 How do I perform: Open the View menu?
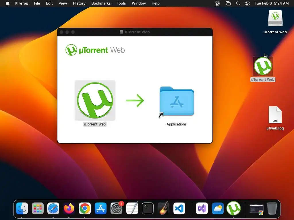click(x=63, y=3)
